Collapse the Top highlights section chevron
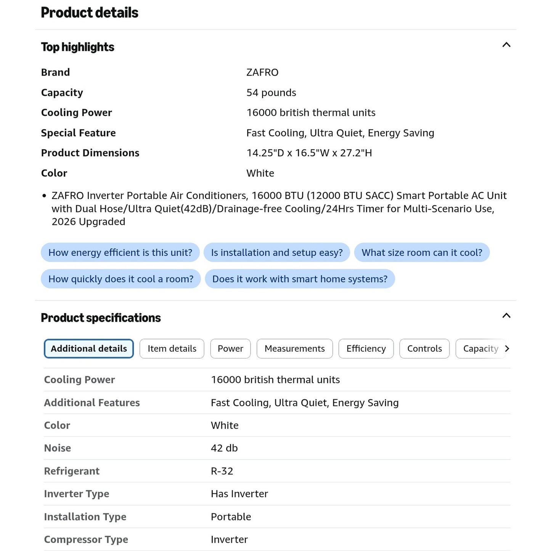 [x=506, y=45]
